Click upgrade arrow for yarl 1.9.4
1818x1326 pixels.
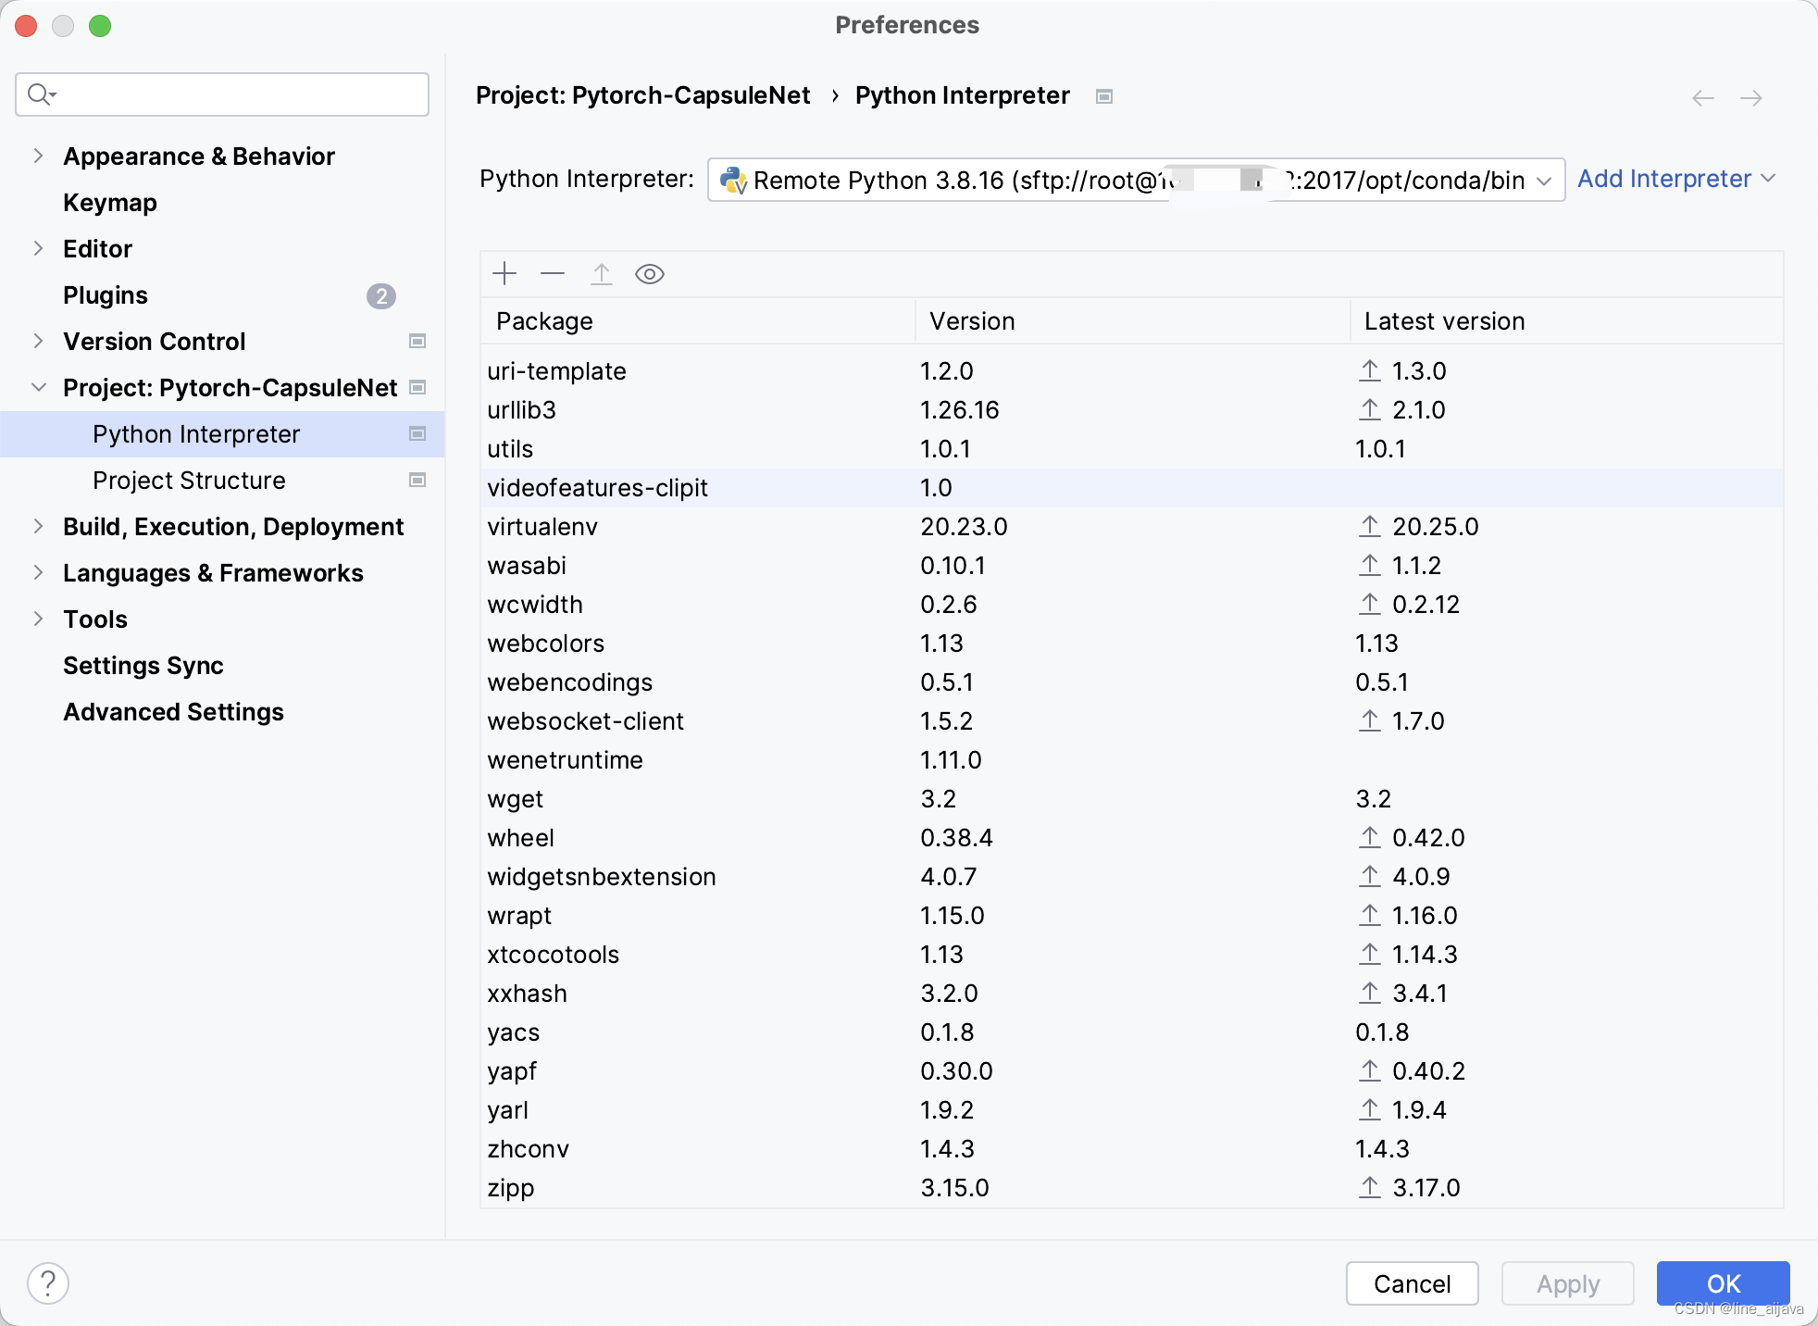coord(1370,1109)
